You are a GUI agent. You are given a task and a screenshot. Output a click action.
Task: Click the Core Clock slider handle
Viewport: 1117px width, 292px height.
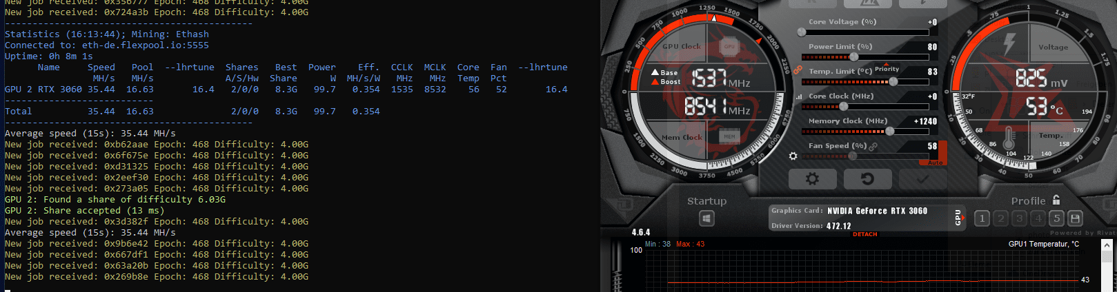pyautogui.click(x=844, y=107)
